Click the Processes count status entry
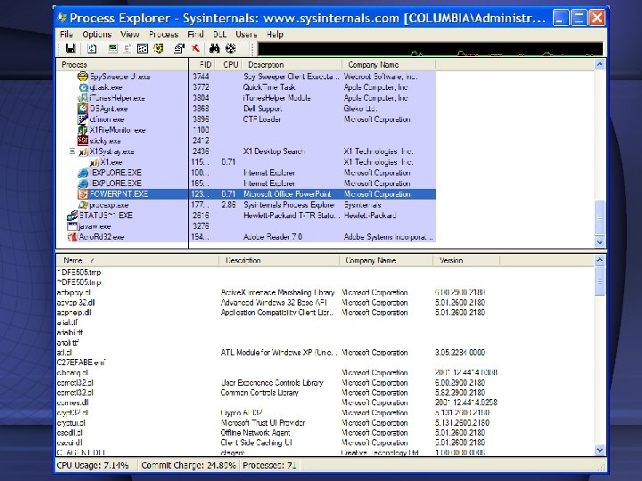This screenshot has width=642, height=481. [x=269, y=466]
